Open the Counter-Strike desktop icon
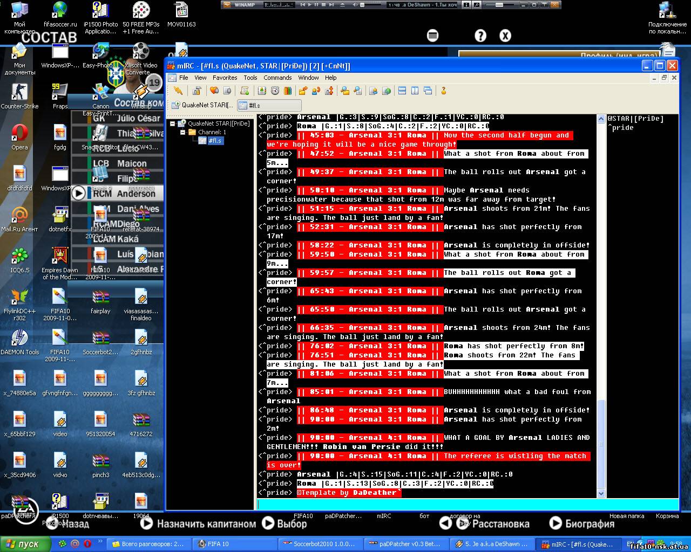This screenshot has width=691, height=552. tap(19, 96)
